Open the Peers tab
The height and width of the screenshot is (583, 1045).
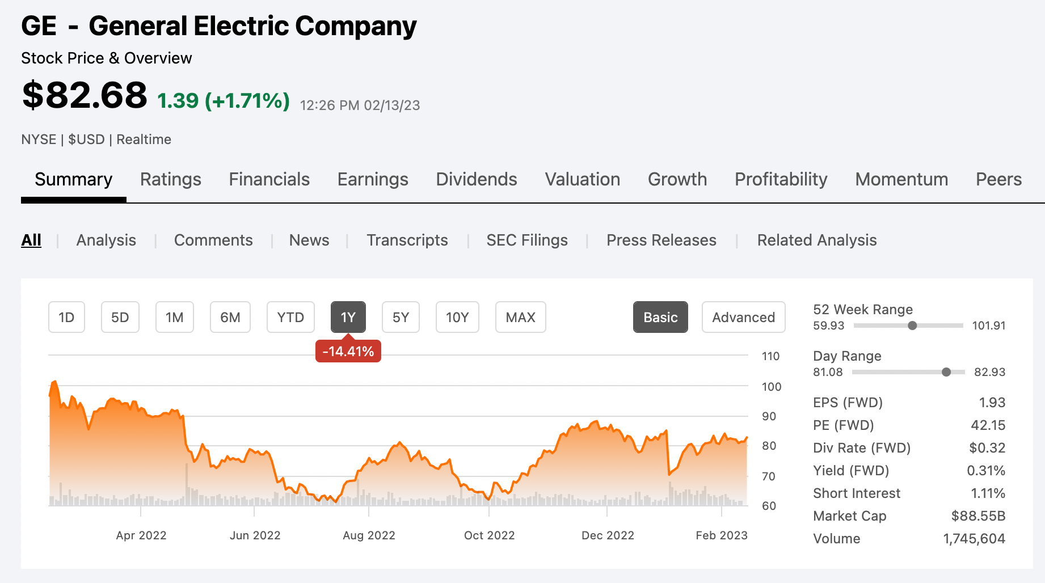click(998, 179)
